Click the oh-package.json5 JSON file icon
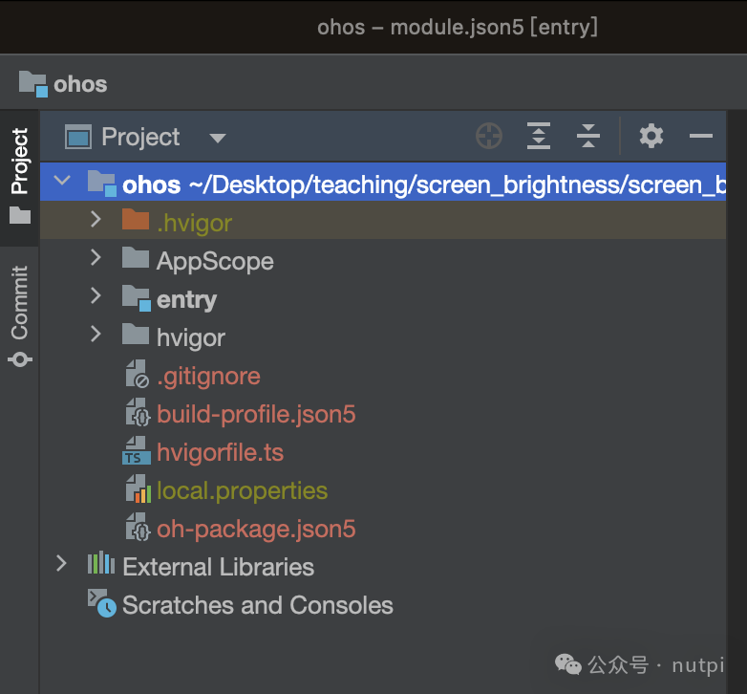 [x=138, y=527]
